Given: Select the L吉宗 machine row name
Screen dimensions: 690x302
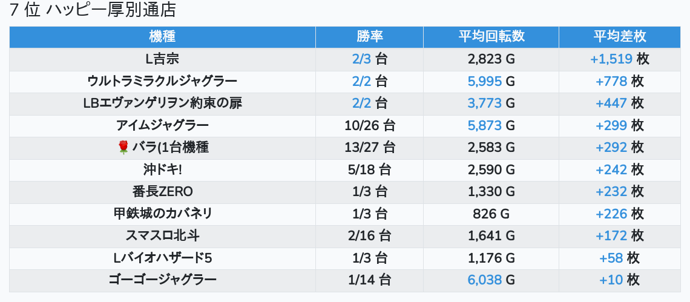Looking at the screenshot, I should (x=162, y=59).
